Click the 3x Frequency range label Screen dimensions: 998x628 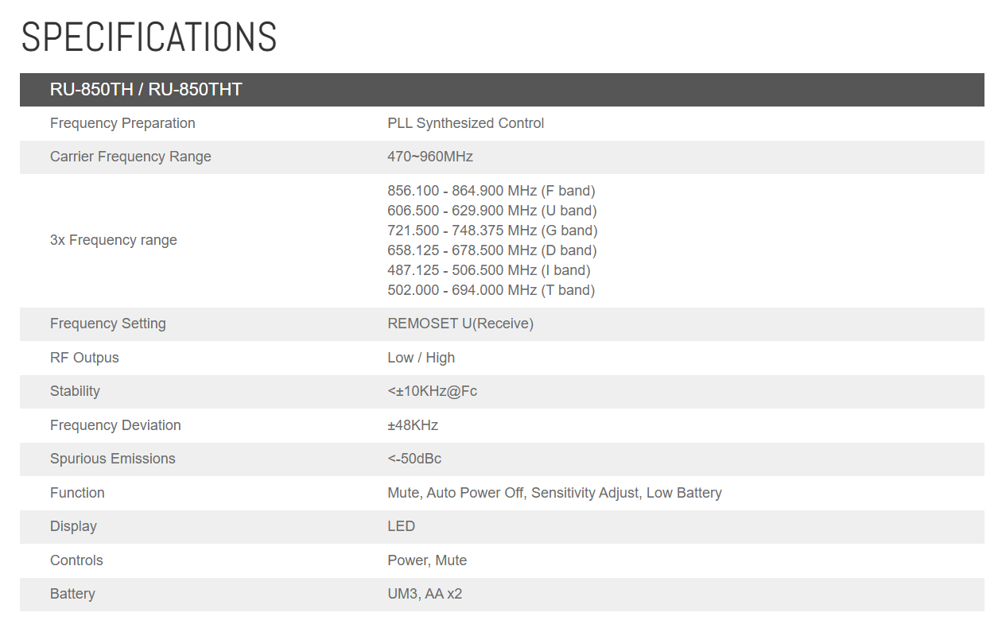[x=113, y=240]
